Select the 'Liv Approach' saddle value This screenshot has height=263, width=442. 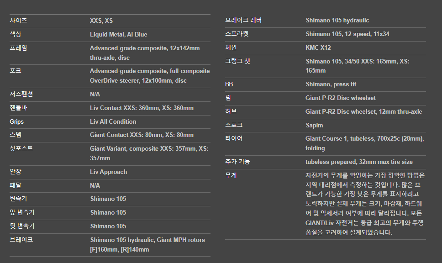click(109, 172)
